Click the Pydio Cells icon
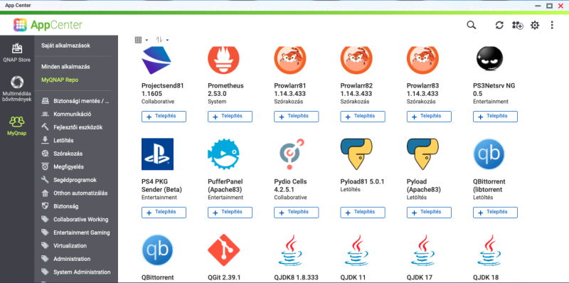This screenshot has height=283, width=569. point(292,154)
